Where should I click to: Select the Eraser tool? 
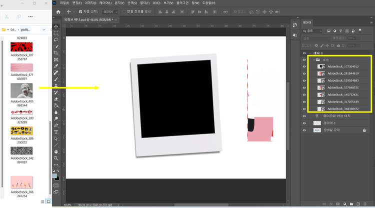(x=56, y=99)
